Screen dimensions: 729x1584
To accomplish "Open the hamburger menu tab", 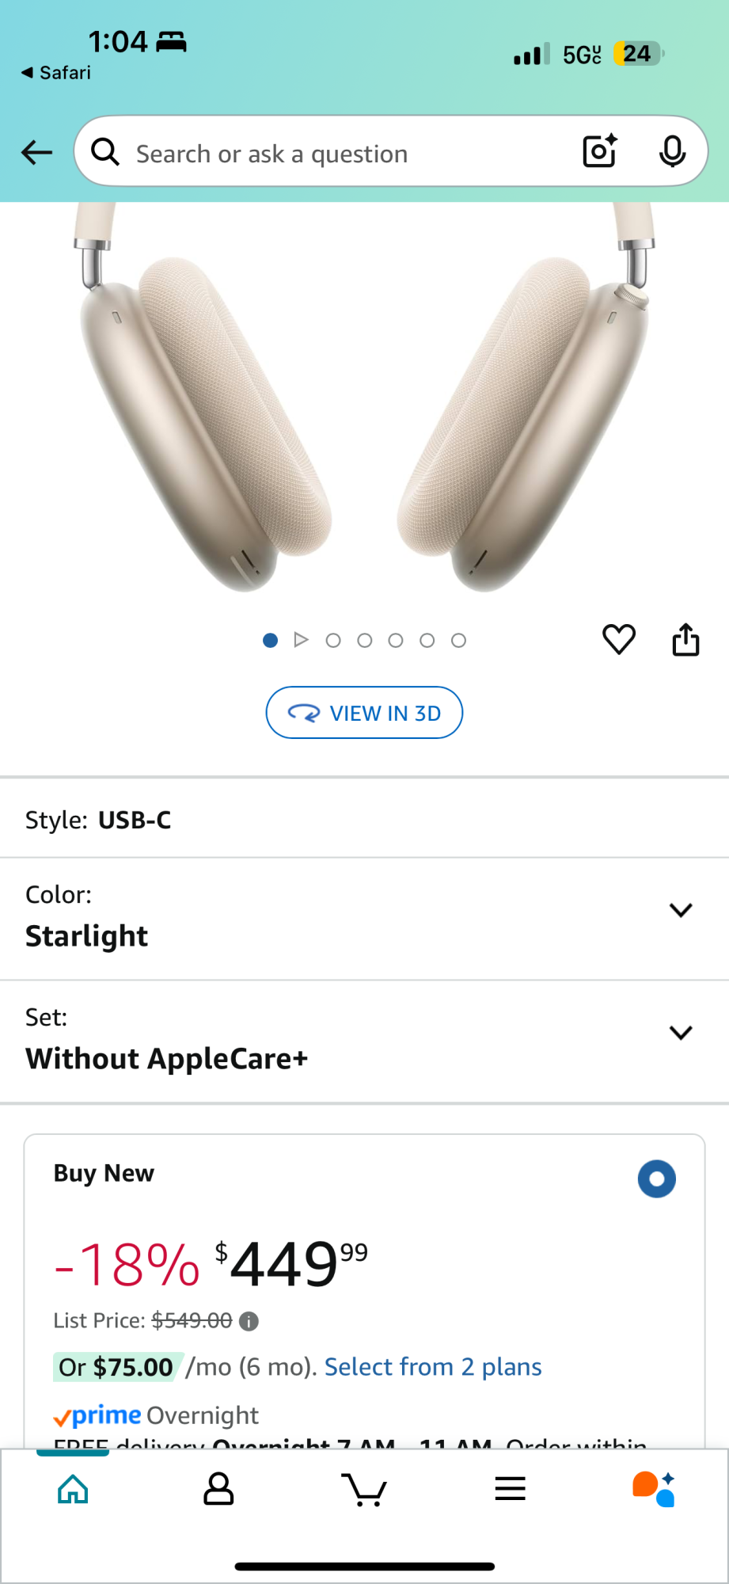I will (510, 1490).
